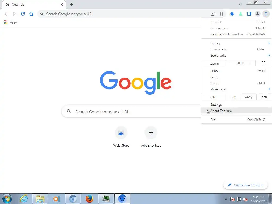Switch to Chromium in the taskbar

point(73,199)
